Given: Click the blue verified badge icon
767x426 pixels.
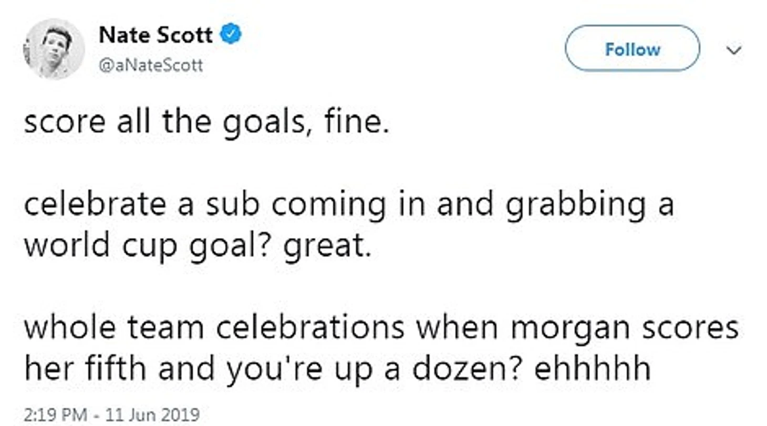Looking at the screenshot, I should (x=230, y=35).
